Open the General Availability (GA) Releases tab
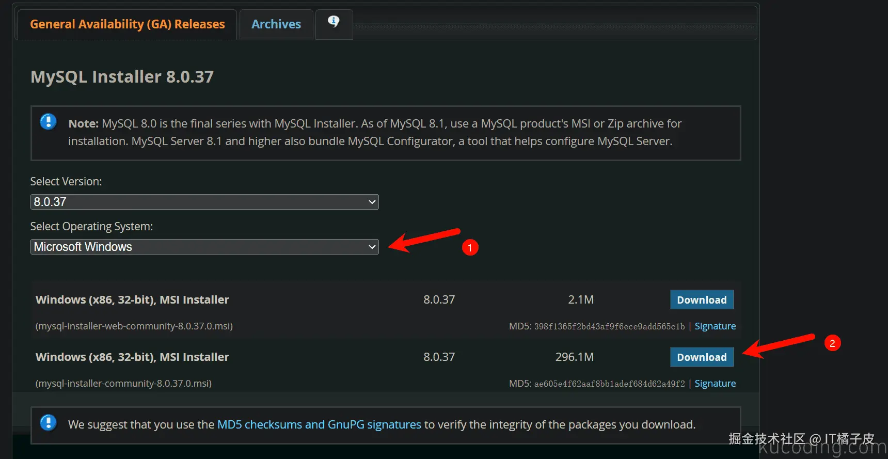 tap(127, 24)
